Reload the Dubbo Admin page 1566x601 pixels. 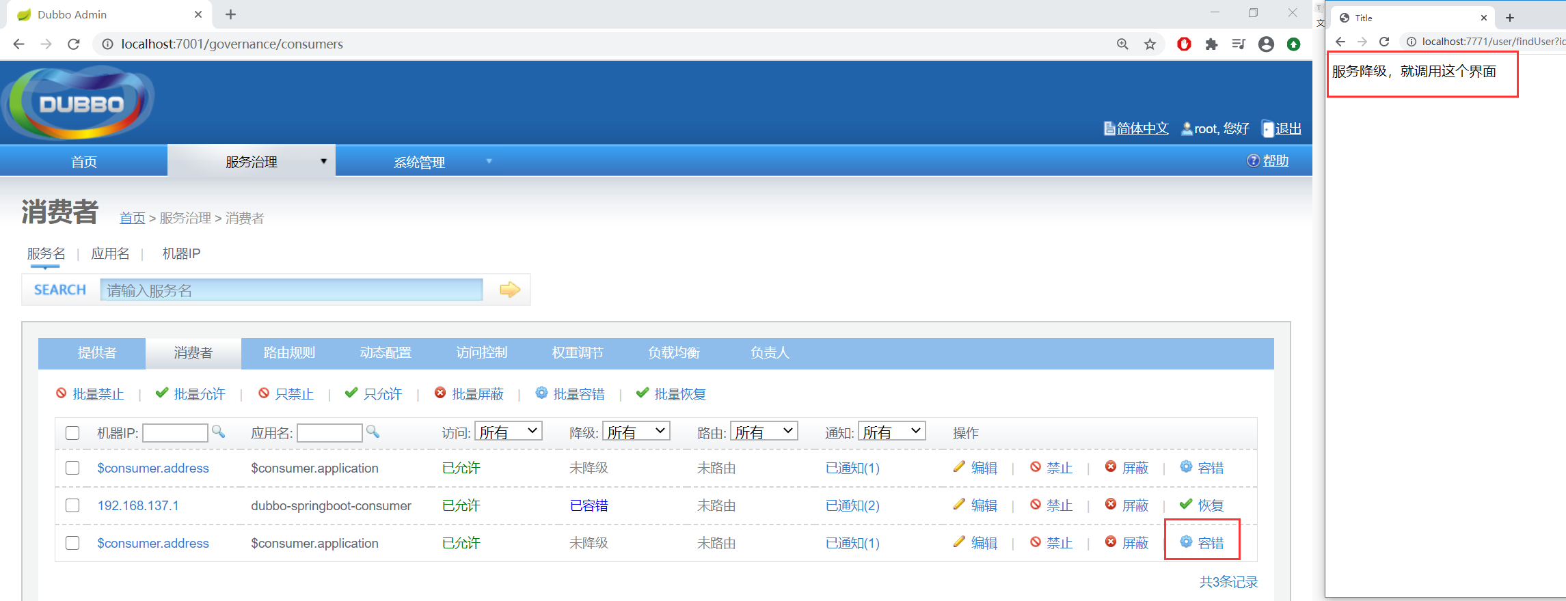[x=74, y=44]
